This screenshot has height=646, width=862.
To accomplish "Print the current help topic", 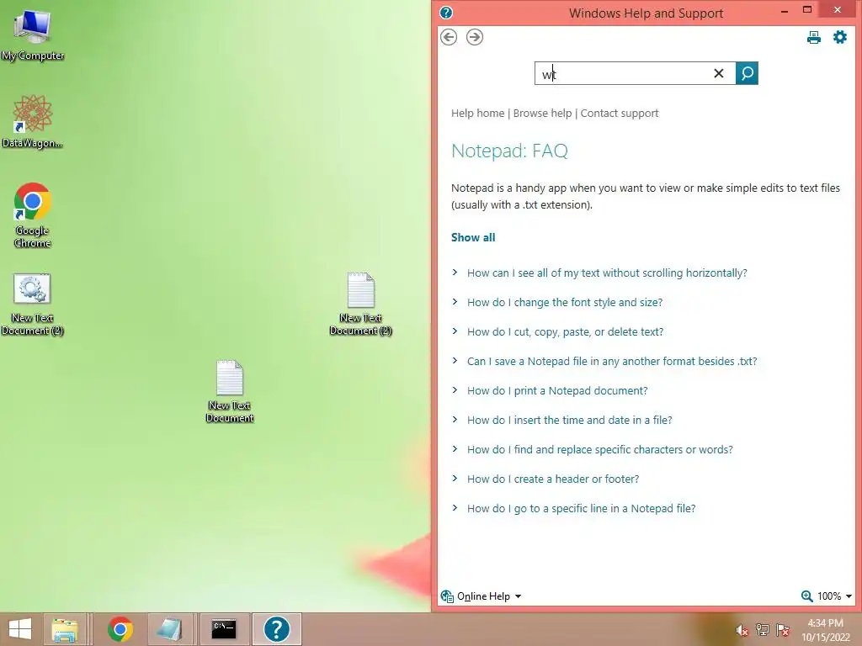I will tap(814, 37).
